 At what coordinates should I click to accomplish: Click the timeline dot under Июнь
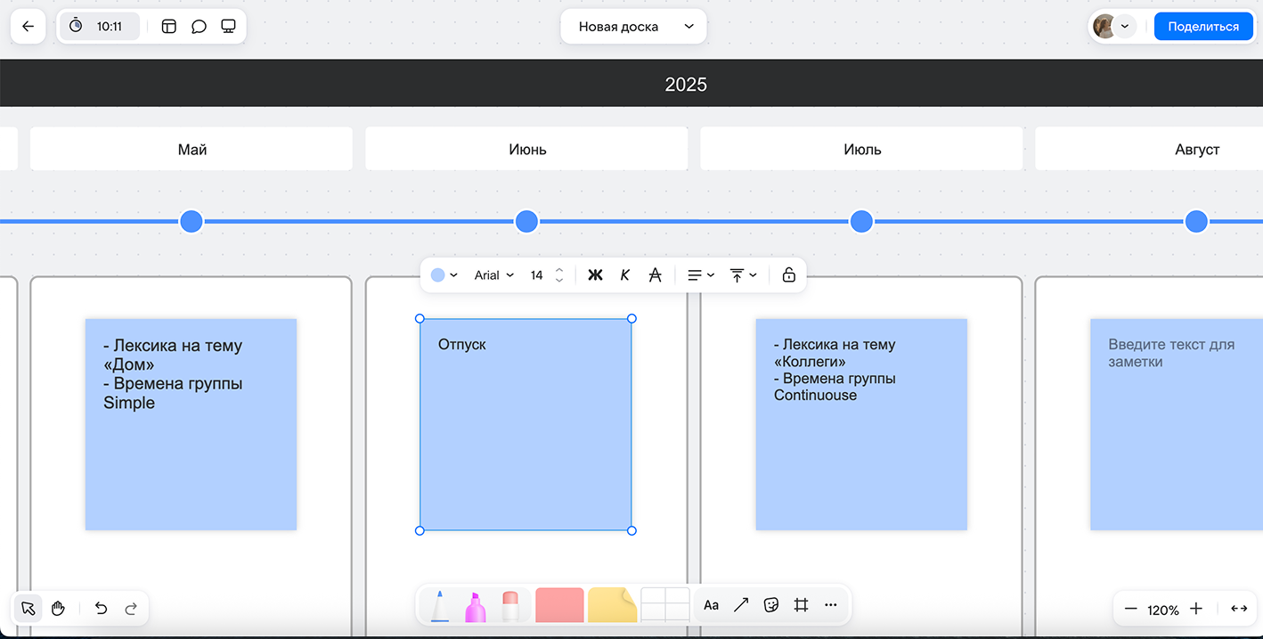click(526, 221)
